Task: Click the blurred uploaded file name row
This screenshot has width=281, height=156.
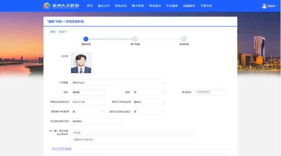Action: (133, 139)
